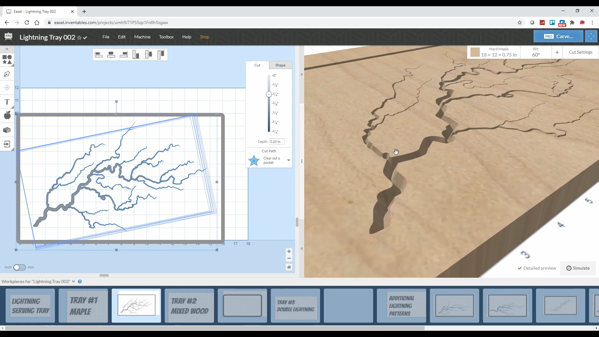The width and height of the screenshot is (599, 337).
Task: Select the Text tool
Action: tap(7, 102)
